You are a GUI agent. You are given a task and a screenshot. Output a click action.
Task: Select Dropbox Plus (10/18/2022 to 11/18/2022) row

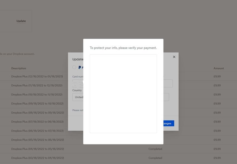(x=37, y=94)
